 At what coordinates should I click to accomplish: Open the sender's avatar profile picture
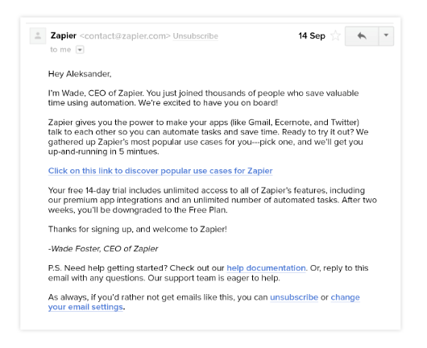(38, 35)
